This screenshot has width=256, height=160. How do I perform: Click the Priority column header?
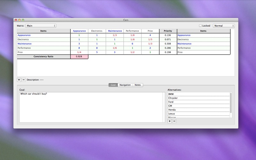[x=168, y=31]
